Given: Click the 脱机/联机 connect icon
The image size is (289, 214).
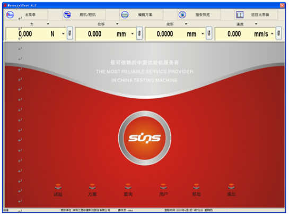Looking at the screenshot, I should click(x=67, y=14).
